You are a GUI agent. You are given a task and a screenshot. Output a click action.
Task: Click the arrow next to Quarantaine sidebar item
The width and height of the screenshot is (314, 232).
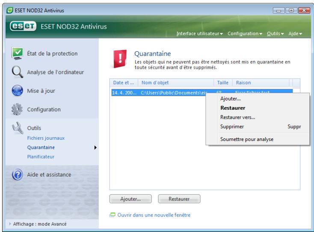[95, 147]
